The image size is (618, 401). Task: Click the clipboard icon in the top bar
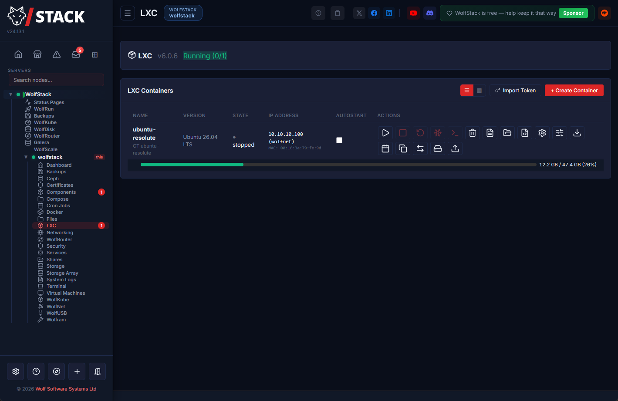pos(338,13)
